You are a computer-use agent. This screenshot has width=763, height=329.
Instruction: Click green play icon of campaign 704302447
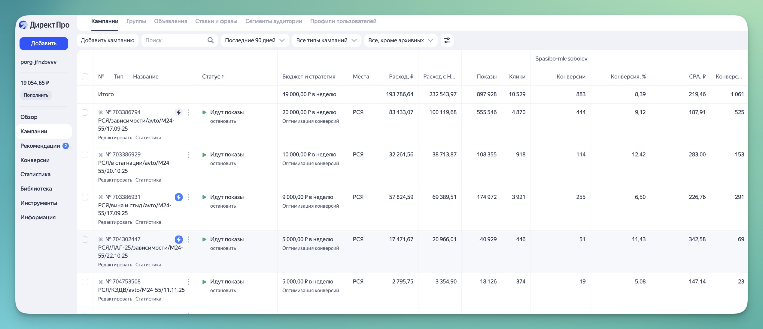pos(205,239)
